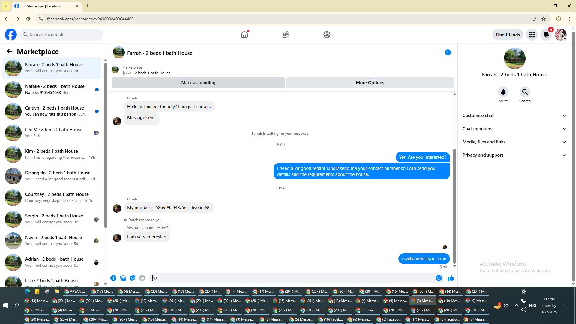
Task: Focus the Search Facebook field
Action: click(x=61, y=34)
